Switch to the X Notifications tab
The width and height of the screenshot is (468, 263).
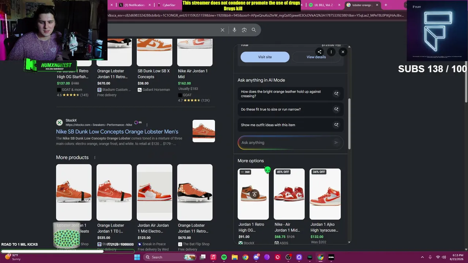135,5
